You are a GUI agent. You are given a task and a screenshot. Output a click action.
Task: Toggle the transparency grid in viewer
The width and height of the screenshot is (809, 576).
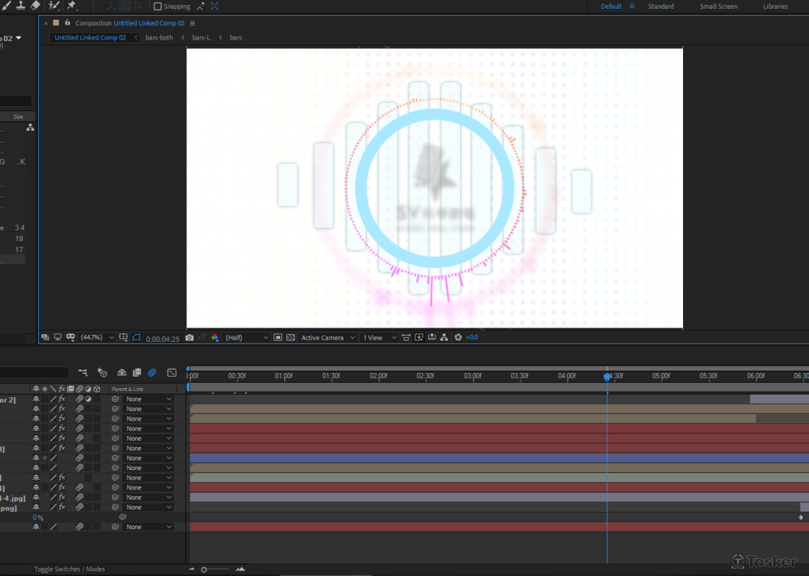click(x=290, y=338)
